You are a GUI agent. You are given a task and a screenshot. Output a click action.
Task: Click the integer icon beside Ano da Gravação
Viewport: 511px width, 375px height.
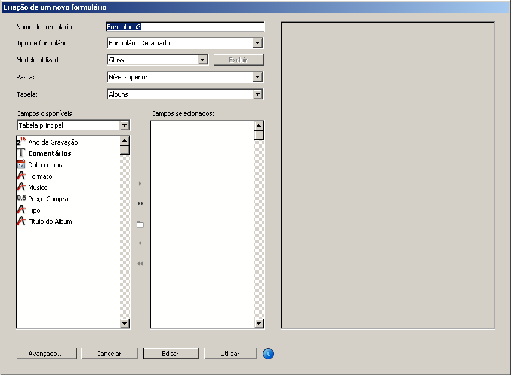tap(21, 142)
